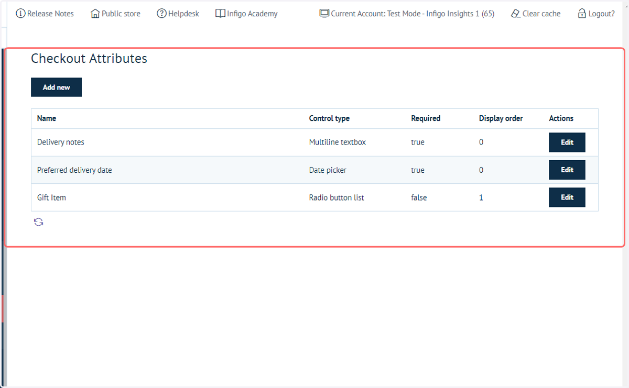This screenshot has height=388, width=629.
Task: Click the Release Notes info icon
Action: tap(21, 14)
